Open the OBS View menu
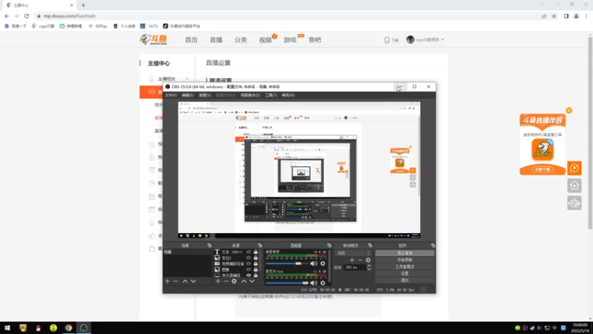 point(205,96)
